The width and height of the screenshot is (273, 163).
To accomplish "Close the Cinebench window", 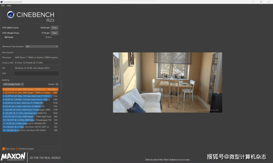I will click(268, 2).
